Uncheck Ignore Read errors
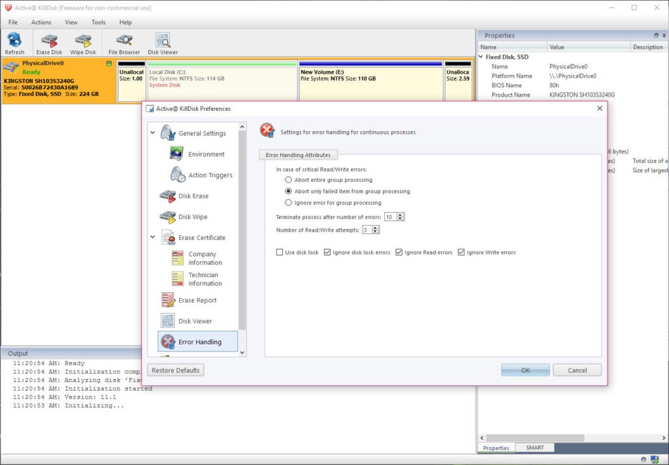This screenshot has width=669, height=465. pyautogui.click(x=399, y=252)
